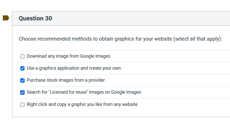Tick the 'Right click and copy a graphic' checkbox
This screenshot has height=123, width=230.
(x=22, y=105)
